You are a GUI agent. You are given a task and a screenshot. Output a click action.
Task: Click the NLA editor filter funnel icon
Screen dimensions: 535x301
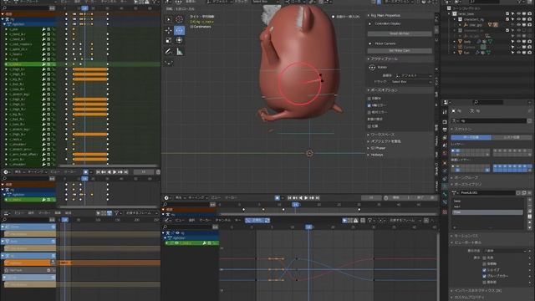pos(117,213)
